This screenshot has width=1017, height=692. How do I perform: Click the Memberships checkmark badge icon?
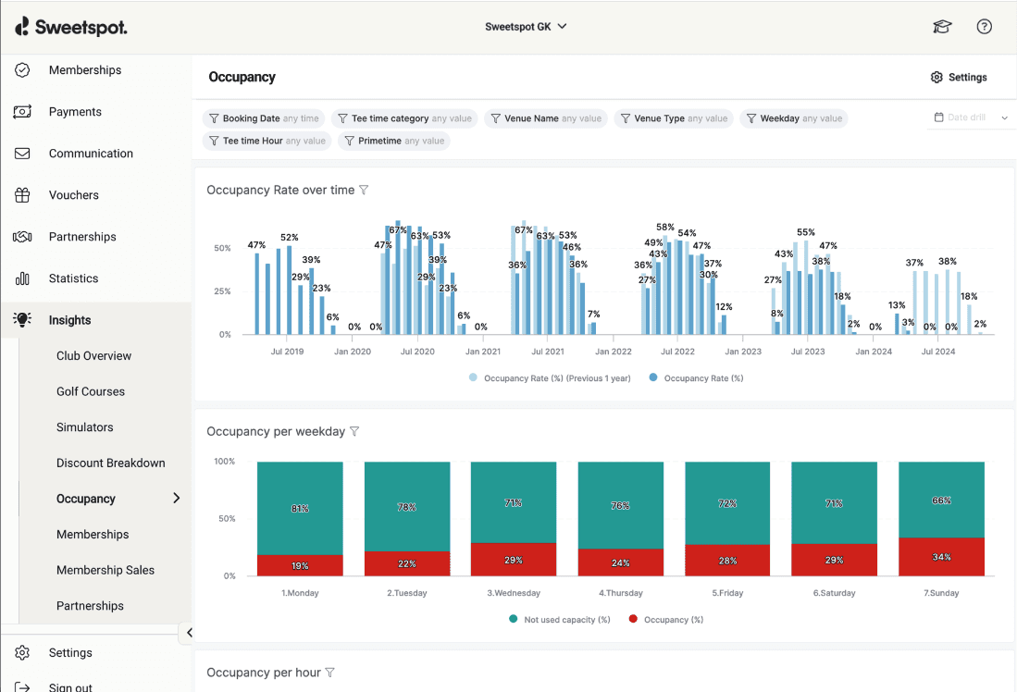(x=22, y=70)
